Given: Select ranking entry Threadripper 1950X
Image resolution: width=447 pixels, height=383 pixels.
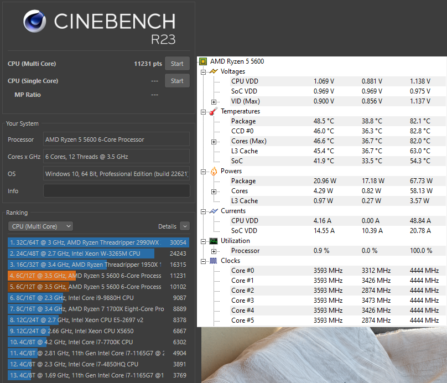Looking at the screenshot, I should click(x=98, y=265).
